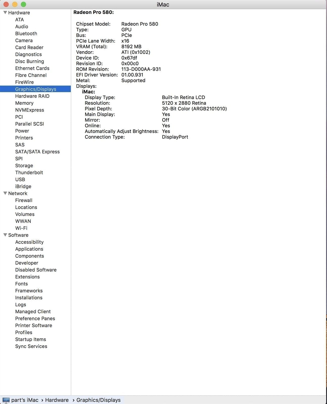
Task: Open the USB device report
Action: pyautogui.click(x=20, y=179)
